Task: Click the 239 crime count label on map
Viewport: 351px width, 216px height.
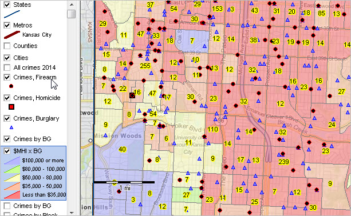Action: 283,162
